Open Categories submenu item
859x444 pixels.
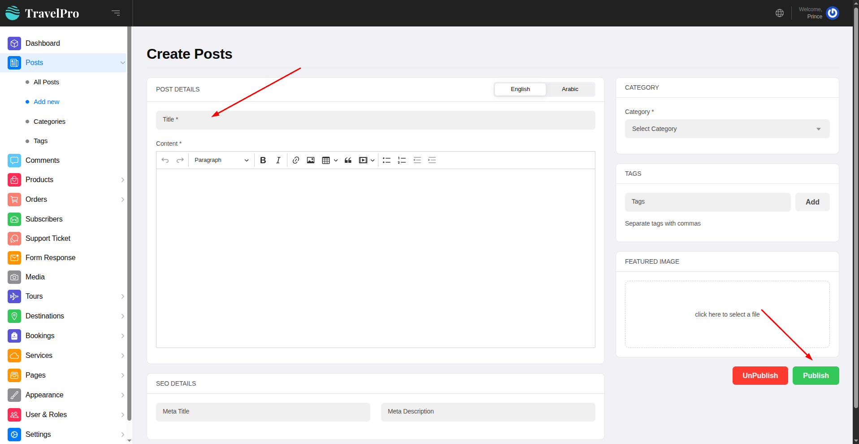[x=49, y=122]
